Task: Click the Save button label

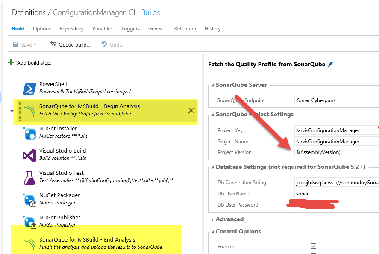Action: [x=26, y=45]
